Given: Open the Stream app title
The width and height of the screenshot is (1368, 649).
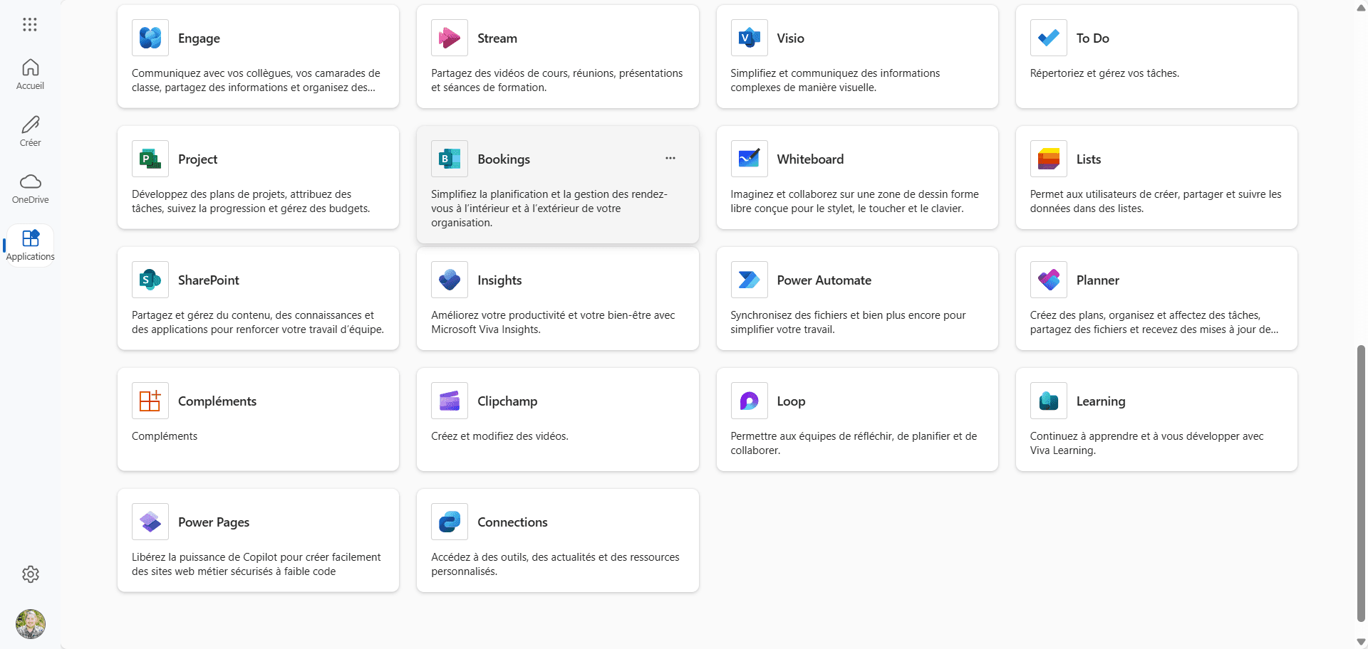Looking at the screenshot, I should (497, 38).
